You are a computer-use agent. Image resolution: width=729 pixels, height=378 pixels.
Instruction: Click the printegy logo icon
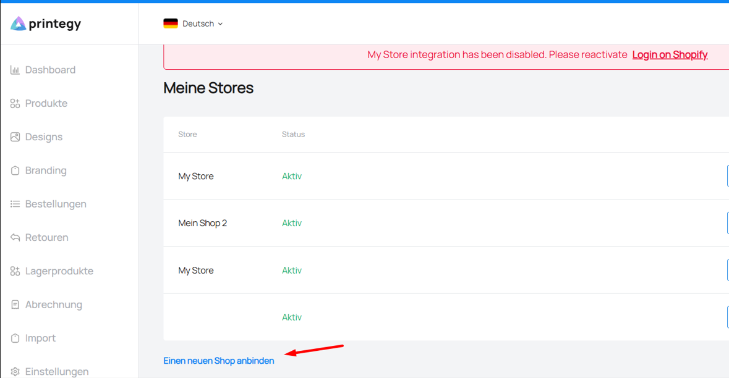point(18,23)
